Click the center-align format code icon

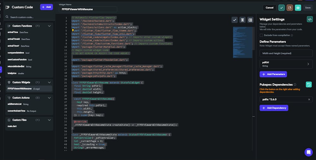point(242,20)
